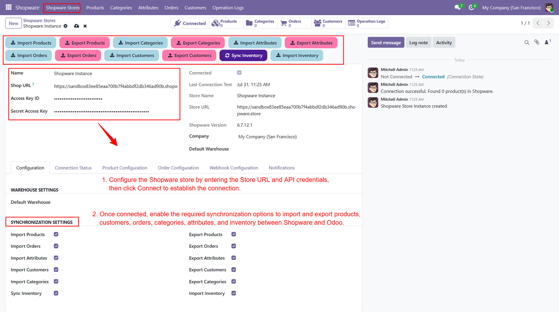This screenshot has width=559, height=312.
Task: Discard changes with the X icon
Action: click(x=85, y=26)
